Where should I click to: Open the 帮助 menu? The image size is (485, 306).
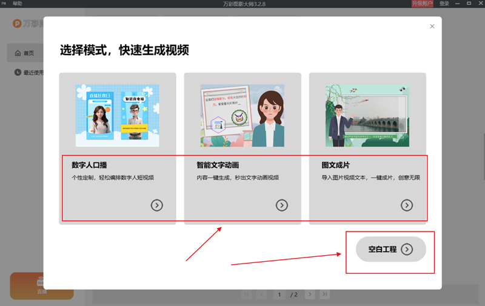point(18,4)
